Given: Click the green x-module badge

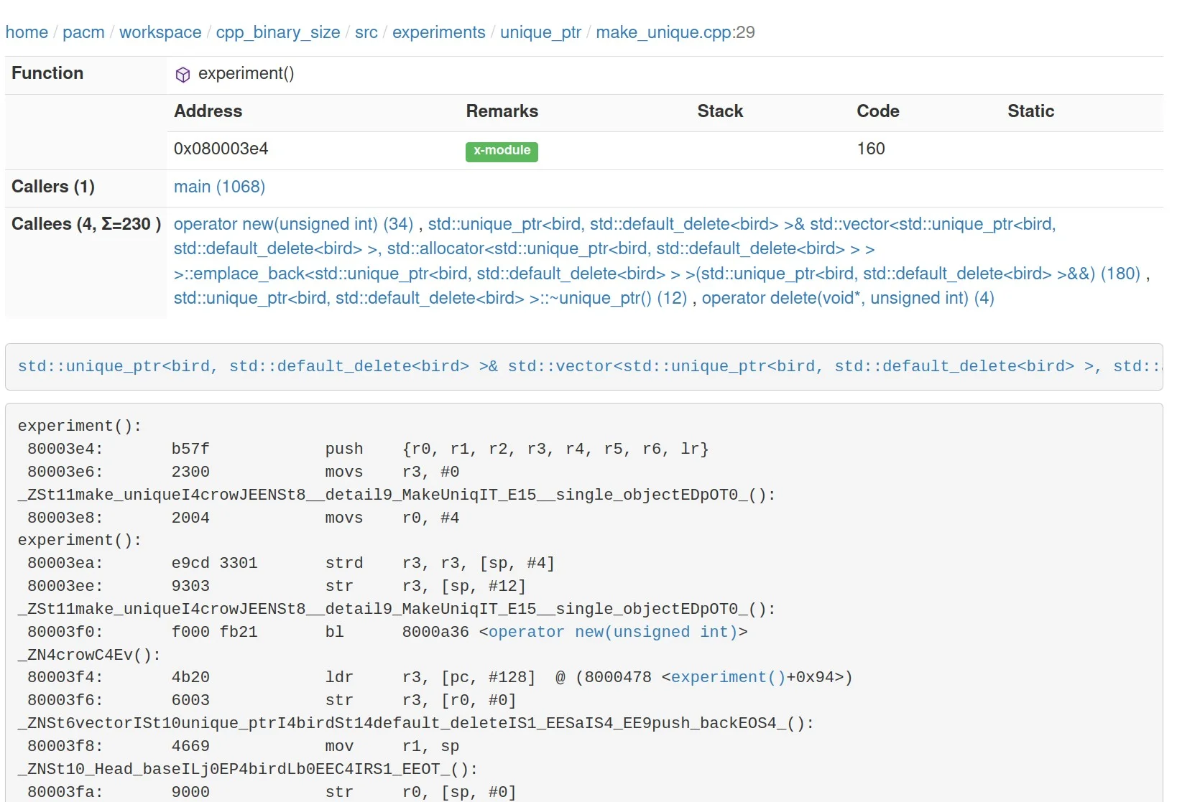Looking at the screenshot, I should [x=502, y=151].
